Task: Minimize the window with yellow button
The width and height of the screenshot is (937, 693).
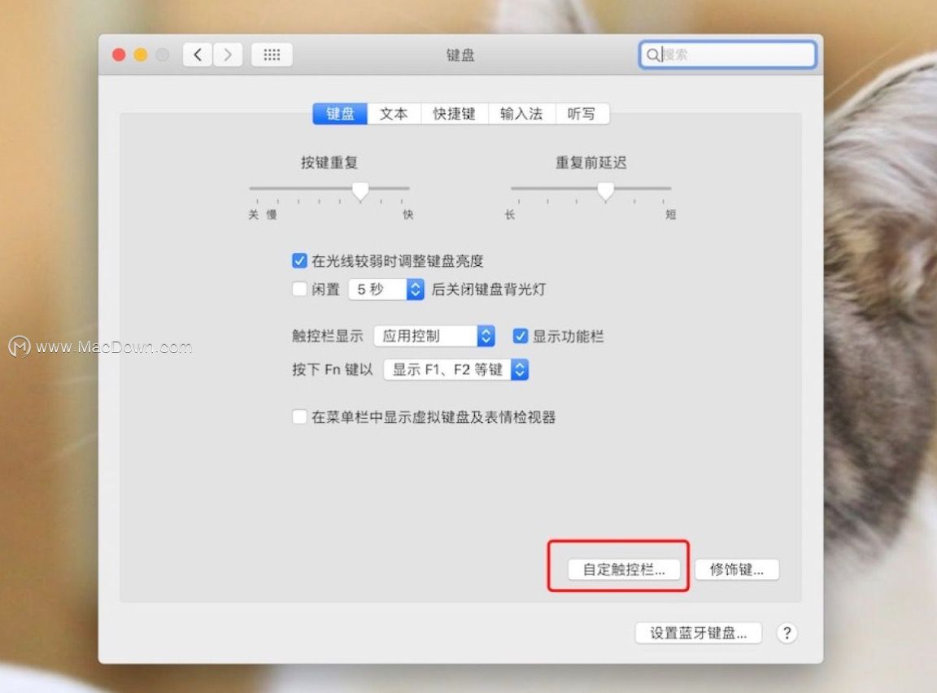Action: pos(141,55)
